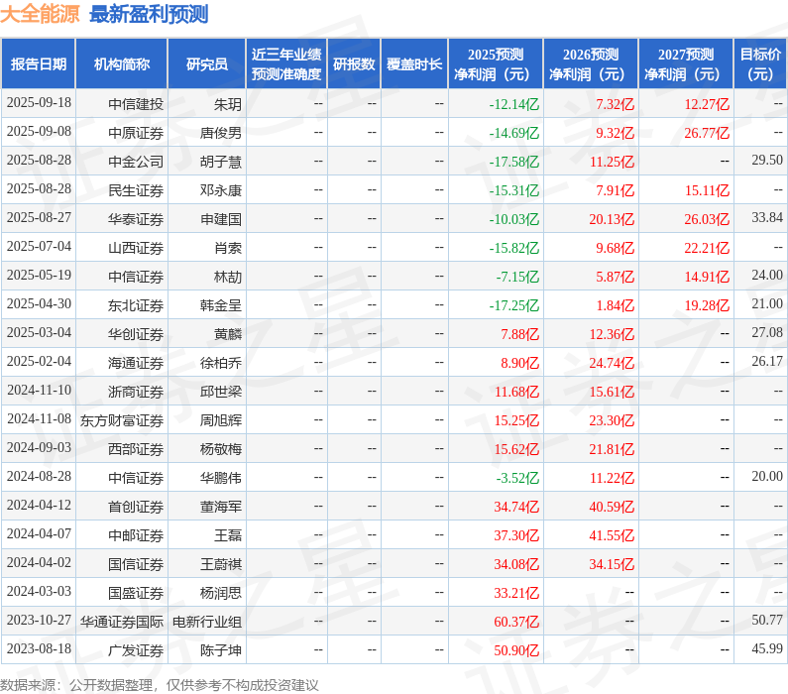Image resolution: width=788 pixels, height=694 pixels.
Task: Select target price 27.08
Action: [x=767, y=333]
